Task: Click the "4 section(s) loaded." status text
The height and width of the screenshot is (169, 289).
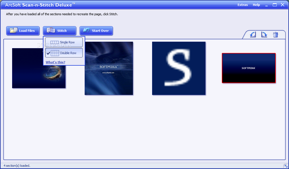Action: pos(17,166)
